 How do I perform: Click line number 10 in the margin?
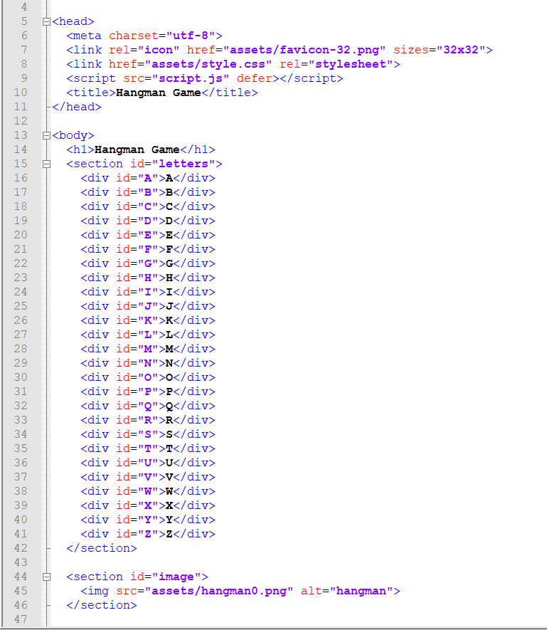[21, 93]
